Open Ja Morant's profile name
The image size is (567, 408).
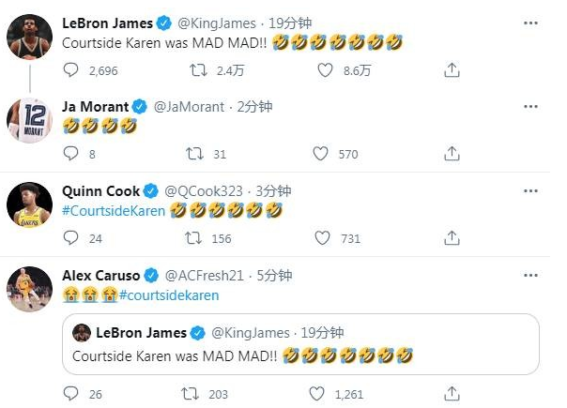(95, 106)
